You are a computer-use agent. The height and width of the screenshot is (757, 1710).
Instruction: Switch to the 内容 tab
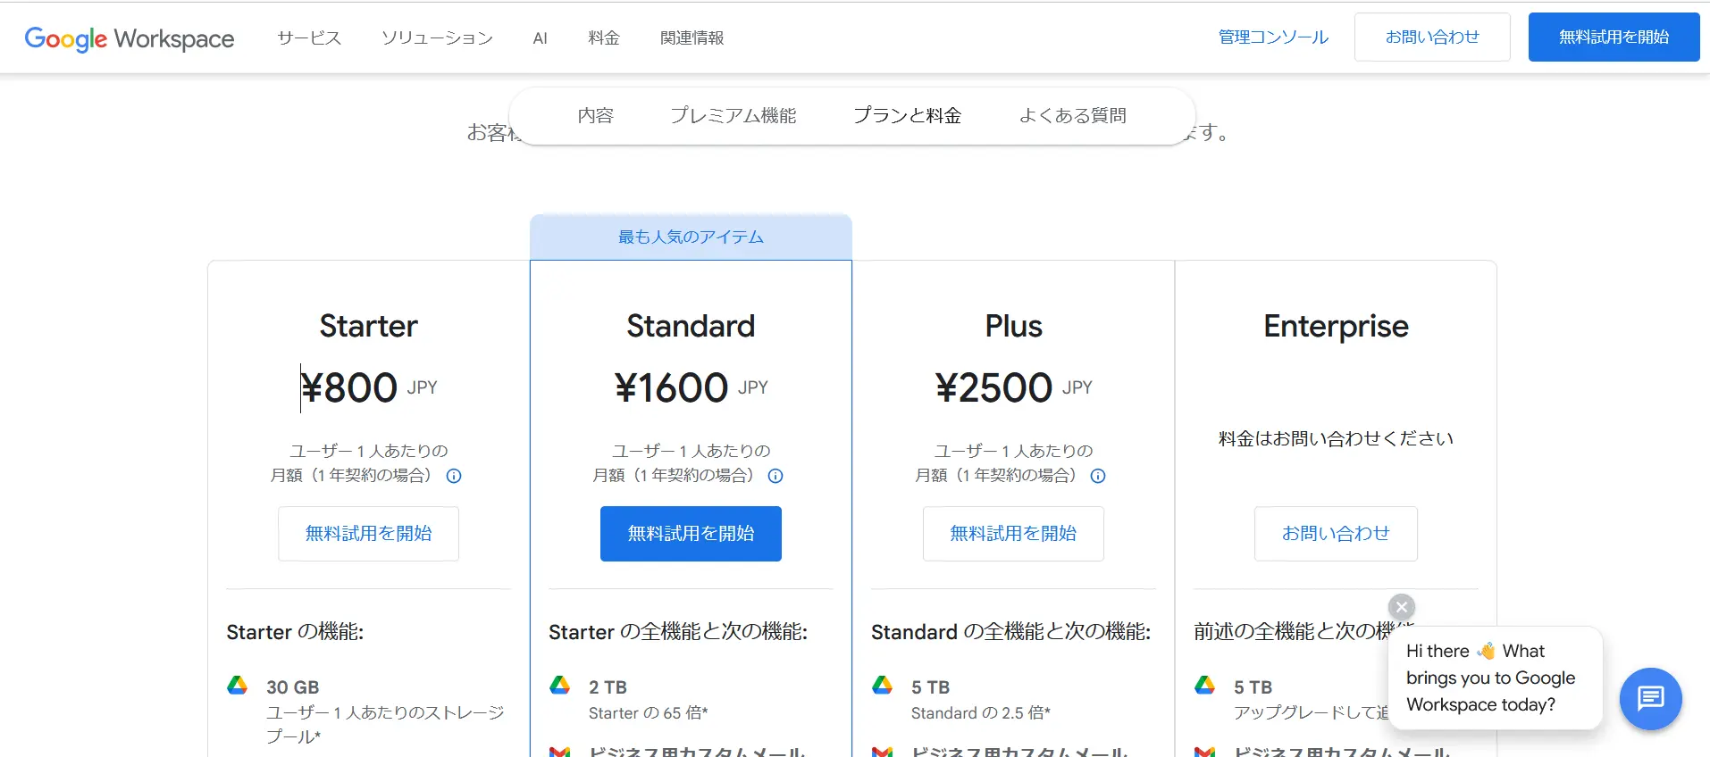(595, 115)
